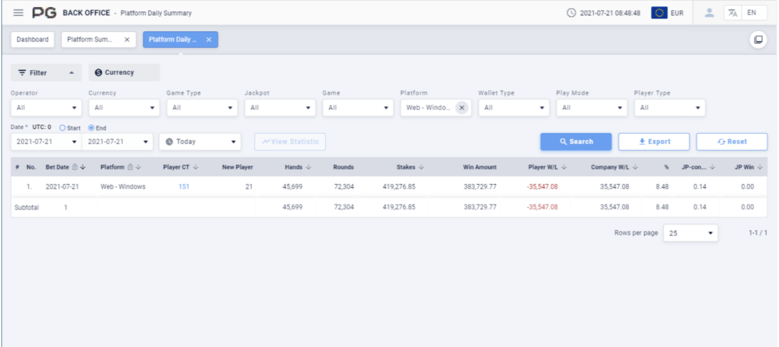Sort by Stakes column arrow
Viewport: 779px width, 347px height.
point(421,167)
